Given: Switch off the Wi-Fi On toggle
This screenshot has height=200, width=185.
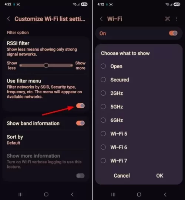Looking at the screenshot, I should (173, 33).
